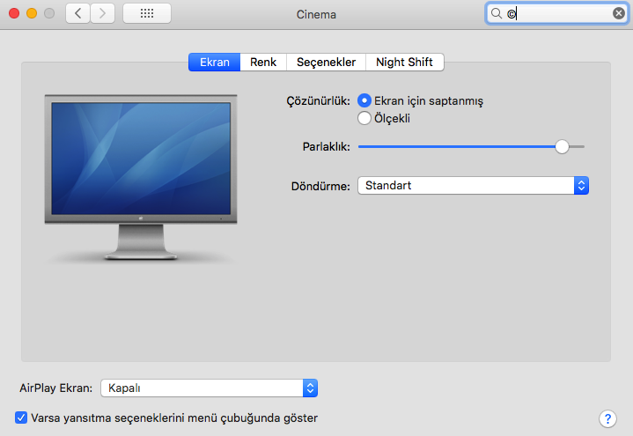Show all preferences grid button
This screenshot has height=436, width=633.
(x=147, y=14)
